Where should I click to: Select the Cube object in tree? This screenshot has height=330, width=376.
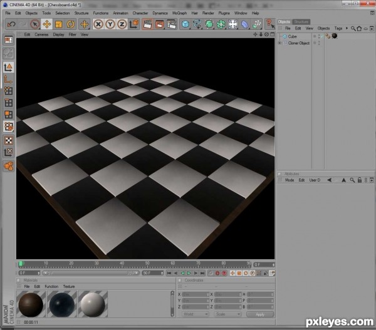pyautogui.click(x=292, y=36)
